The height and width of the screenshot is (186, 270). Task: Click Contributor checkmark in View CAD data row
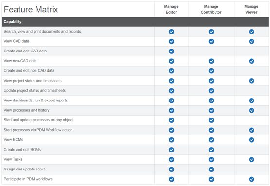coord(211,41)
